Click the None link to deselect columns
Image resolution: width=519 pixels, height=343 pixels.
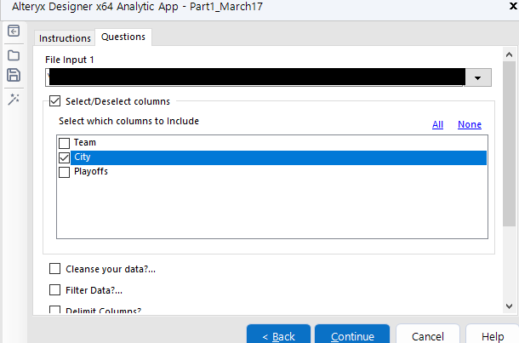469,124
